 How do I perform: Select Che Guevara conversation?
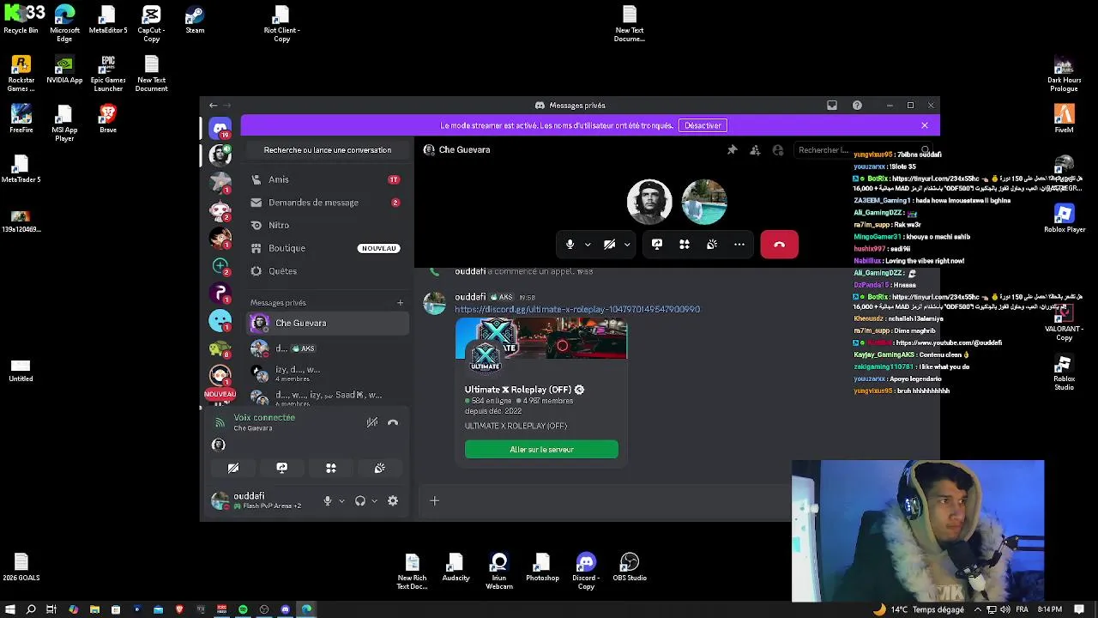[x=326, y=323]
